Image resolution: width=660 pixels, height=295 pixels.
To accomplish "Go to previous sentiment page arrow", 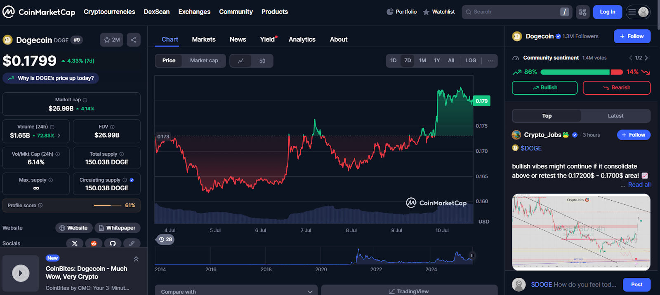I will click(x=630, y=58).
